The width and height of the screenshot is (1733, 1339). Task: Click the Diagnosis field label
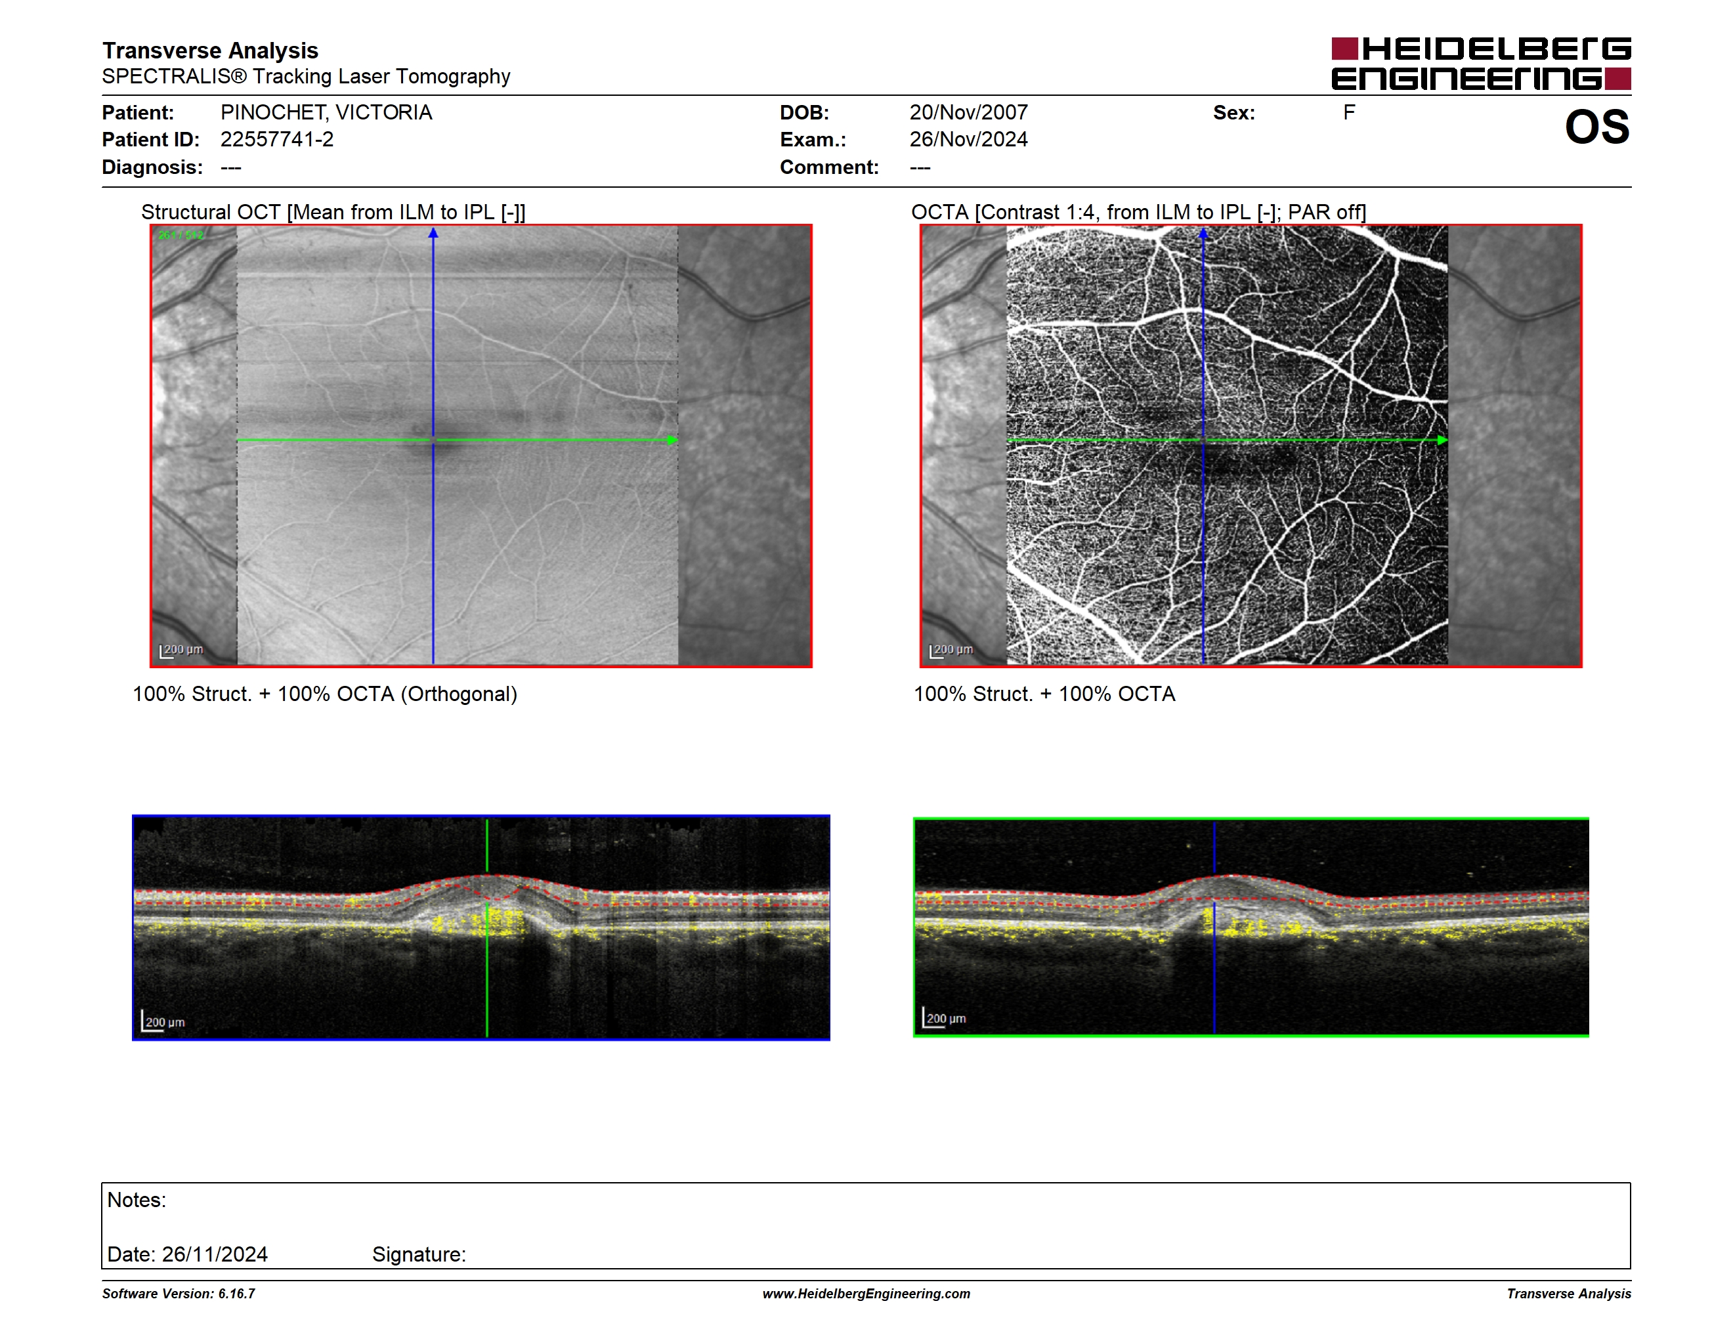pos(152,167)
